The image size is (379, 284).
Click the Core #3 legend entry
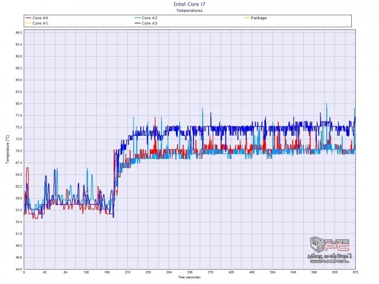tap(146, 23)
